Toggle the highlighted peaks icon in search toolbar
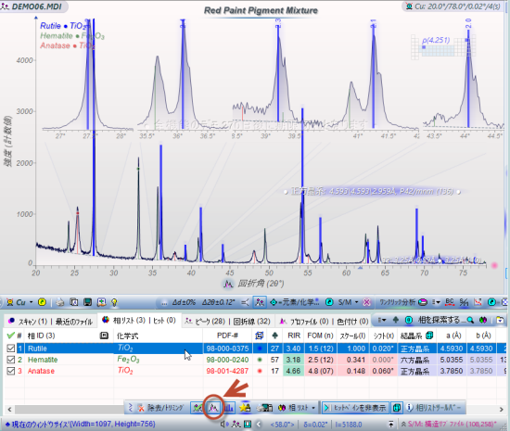This screenshot has width=510, height=431. click(x=260, y=302)
